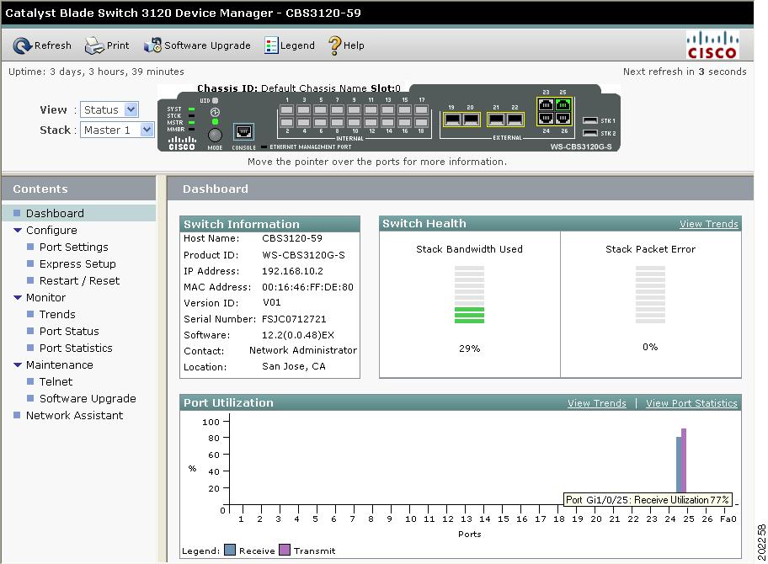Click the STK 1 stack port
The image size is (768, 564).
(590, 120)
